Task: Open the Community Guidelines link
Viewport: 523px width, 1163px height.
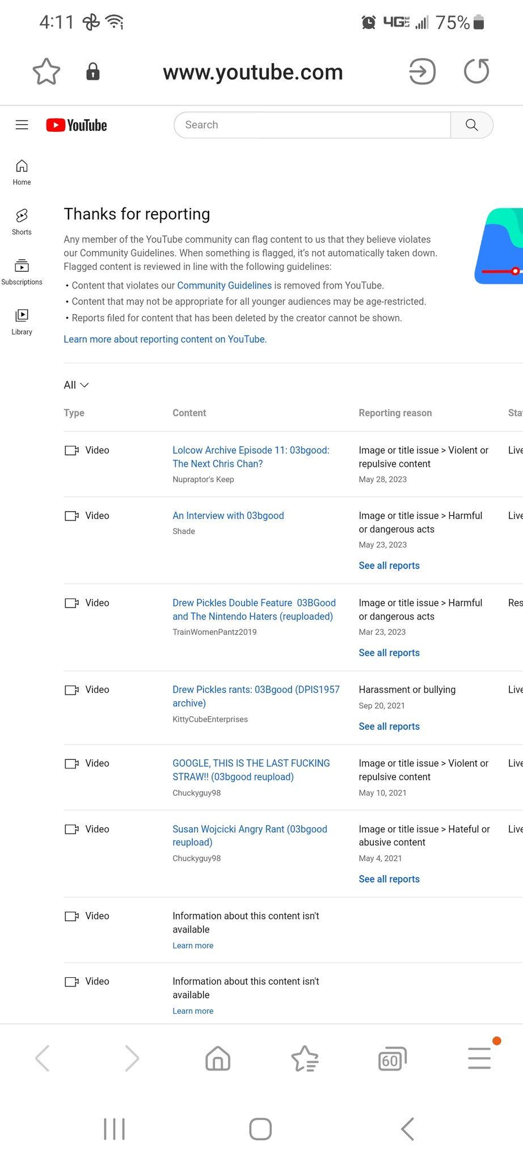Action: click(x=225, y=285)
